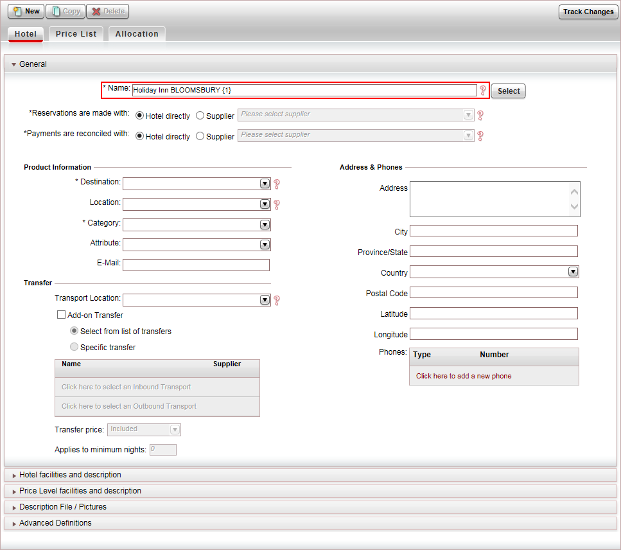This screenshot has width=621, height=550.
Task: Click the Location help icon
Action: click(x=277, y=204)
